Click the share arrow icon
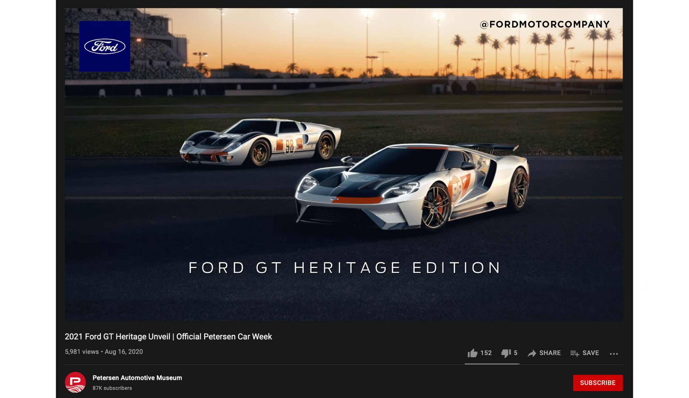This screenshot has width=689, height=398. [x=532, y=353]
